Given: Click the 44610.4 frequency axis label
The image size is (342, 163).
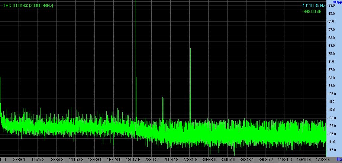Looking at the screenshot, I should point(304,160).
